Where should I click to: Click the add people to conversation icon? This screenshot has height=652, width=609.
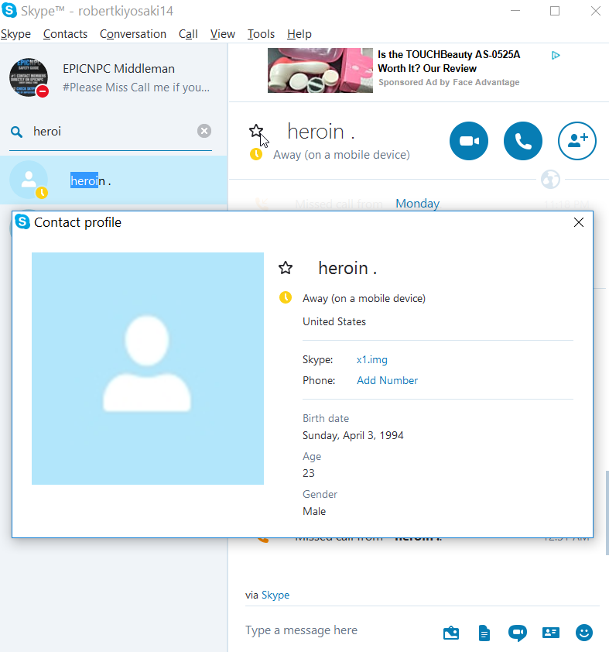[577, 141]
